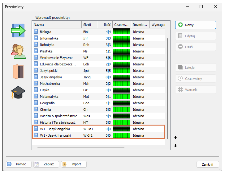Move subject down with the down arrow
This screenshot has width=225, height=174.
tap(175, 146)
